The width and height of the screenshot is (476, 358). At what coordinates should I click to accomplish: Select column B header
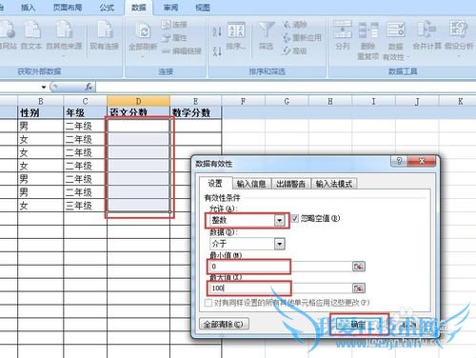[x=40, y=101]
